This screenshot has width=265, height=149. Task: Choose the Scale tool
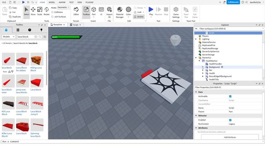[40, 12]
